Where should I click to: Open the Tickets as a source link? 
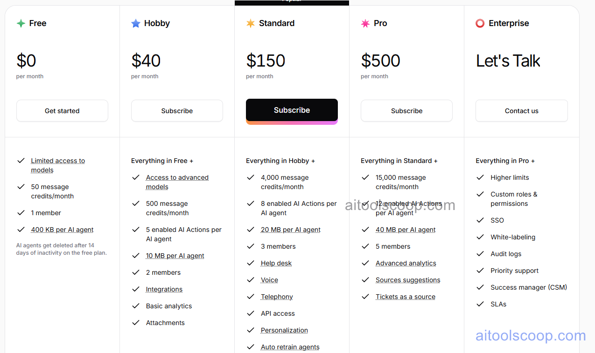pos(406,296)
